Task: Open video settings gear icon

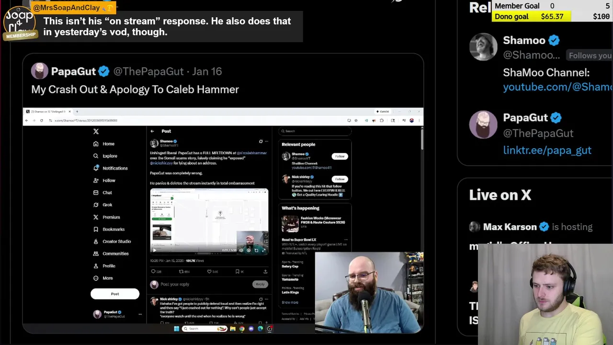Action: coord(249,250)
